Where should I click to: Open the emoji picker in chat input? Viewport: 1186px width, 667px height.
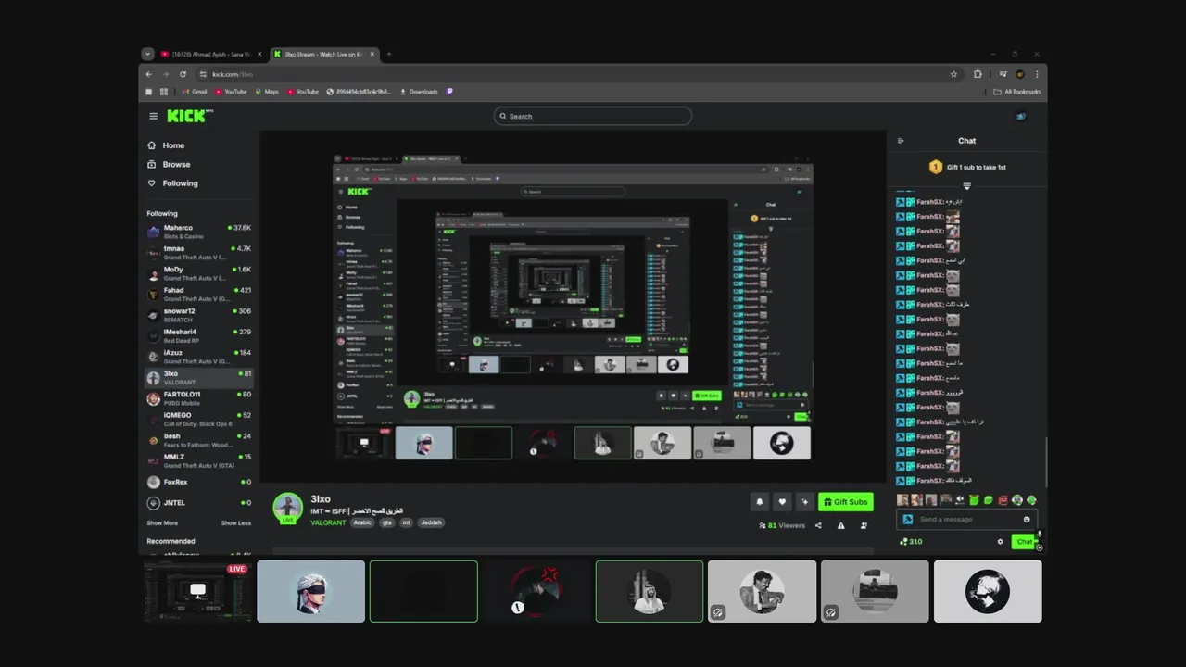click(x=1027, y=520)
